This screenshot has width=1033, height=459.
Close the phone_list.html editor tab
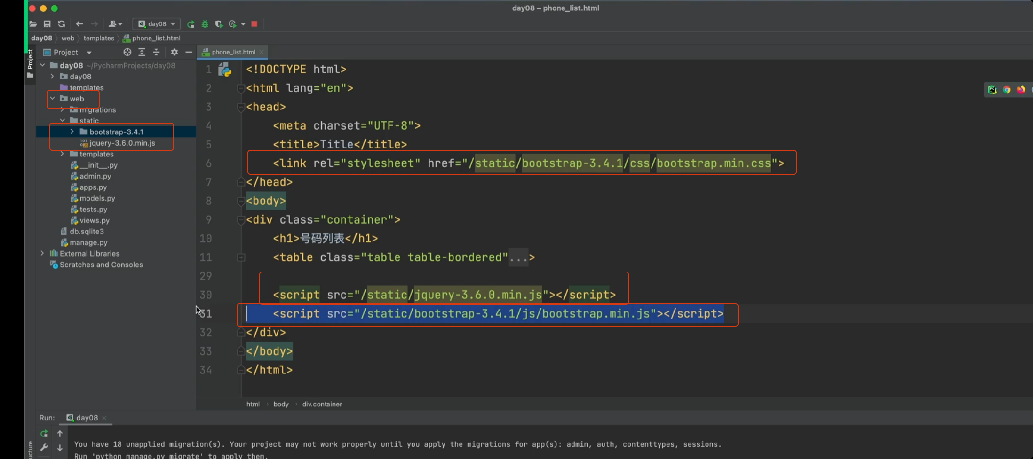(262, 52)
